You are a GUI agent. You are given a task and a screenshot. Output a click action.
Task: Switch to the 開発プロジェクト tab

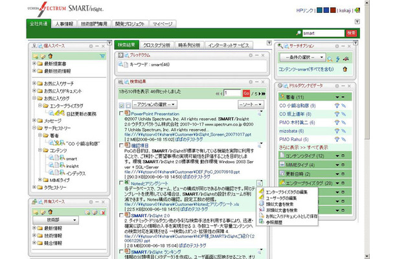pos(130,24)
